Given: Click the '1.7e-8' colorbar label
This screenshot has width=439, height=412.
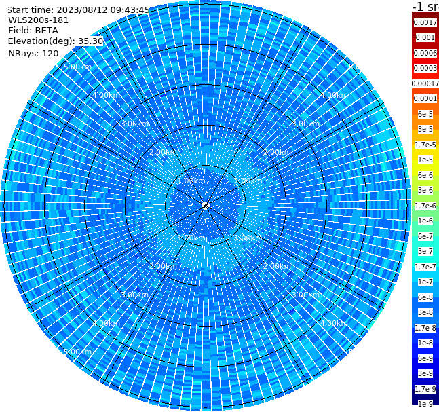Looking at the screenshot, I should (425, 328).
